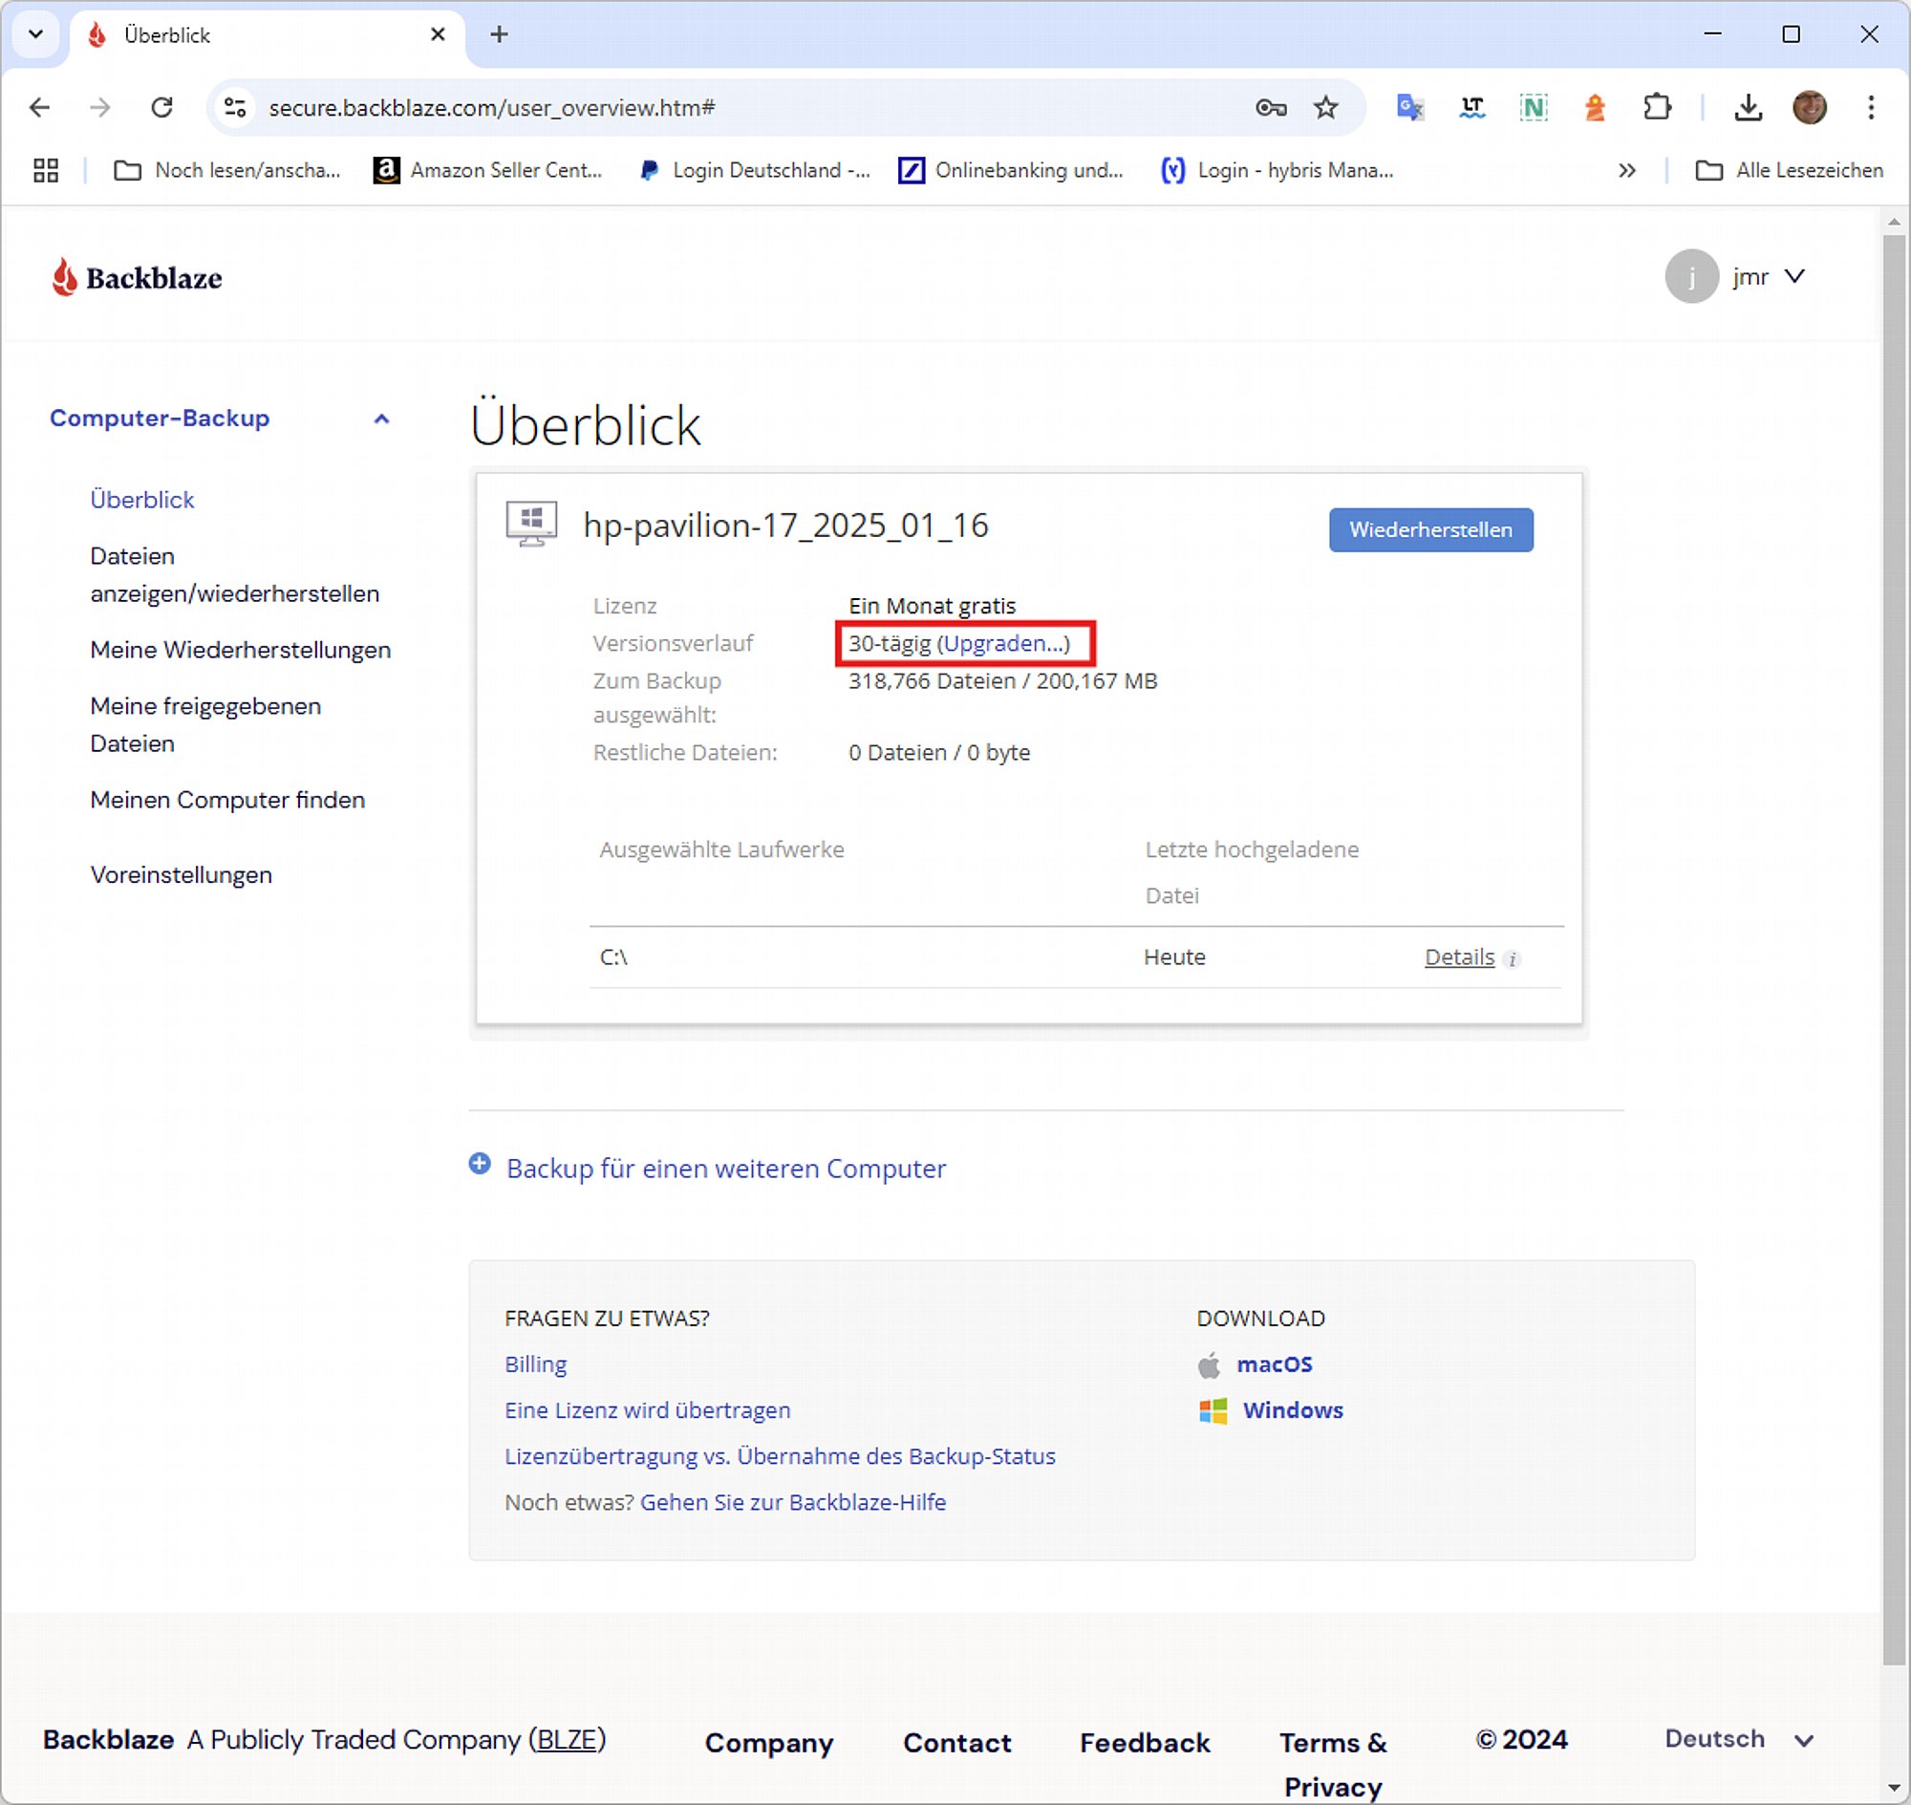The image size is (1911, 1805).
Task: Open Eine Lizenz wird übertragen link
Action: [648, 1409]
